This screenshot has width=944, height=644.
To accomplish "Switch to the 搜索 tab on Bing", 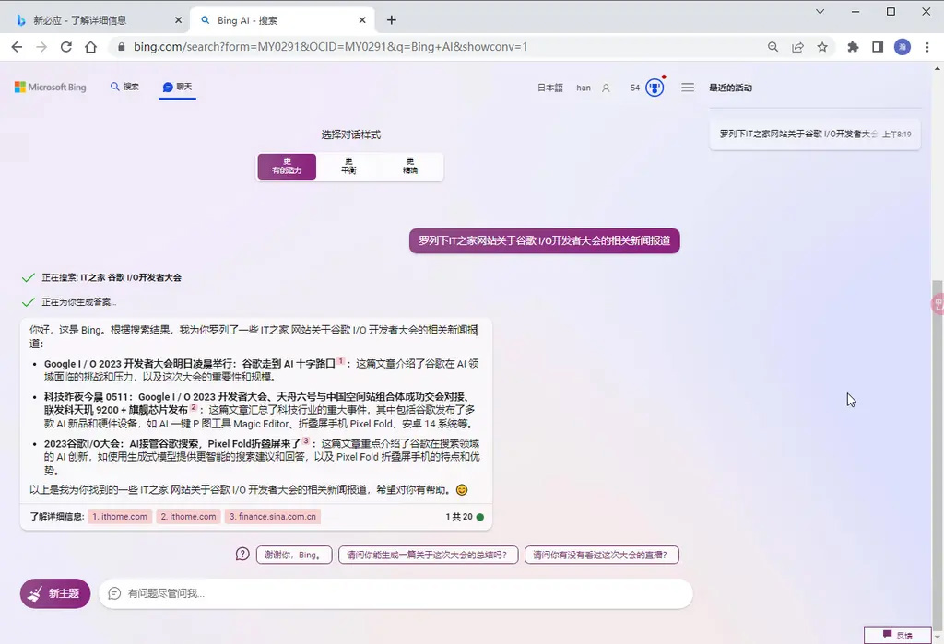I will coord(124,87).
